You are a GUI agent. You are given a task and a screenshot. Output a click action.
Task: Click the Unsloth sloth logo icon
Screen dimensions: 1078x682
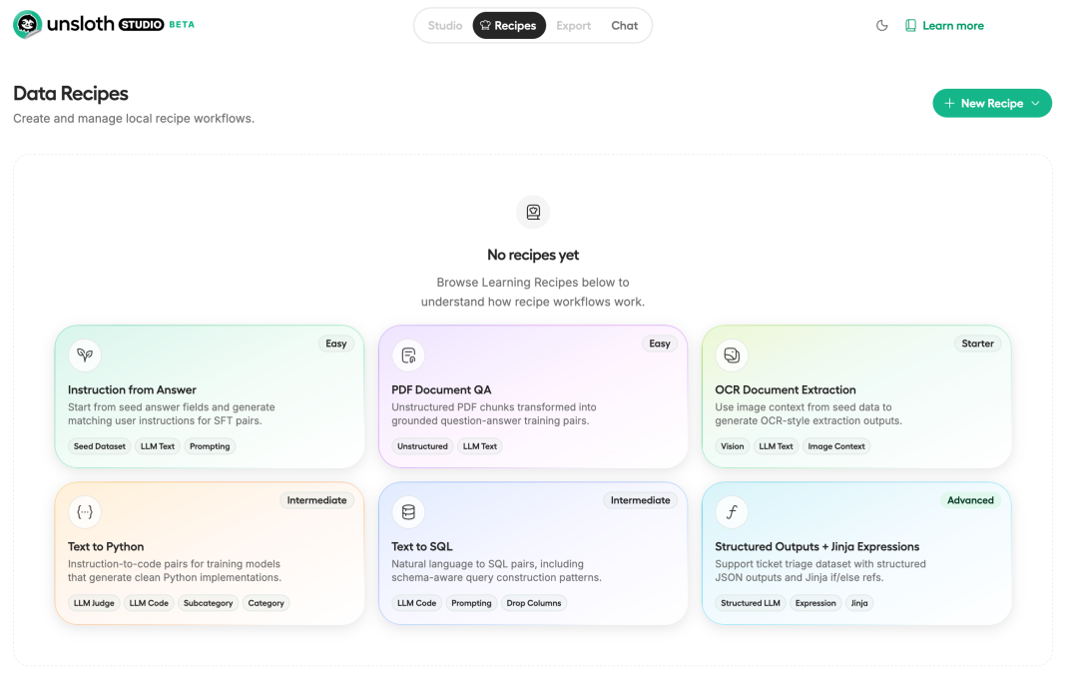click(27, 25)
